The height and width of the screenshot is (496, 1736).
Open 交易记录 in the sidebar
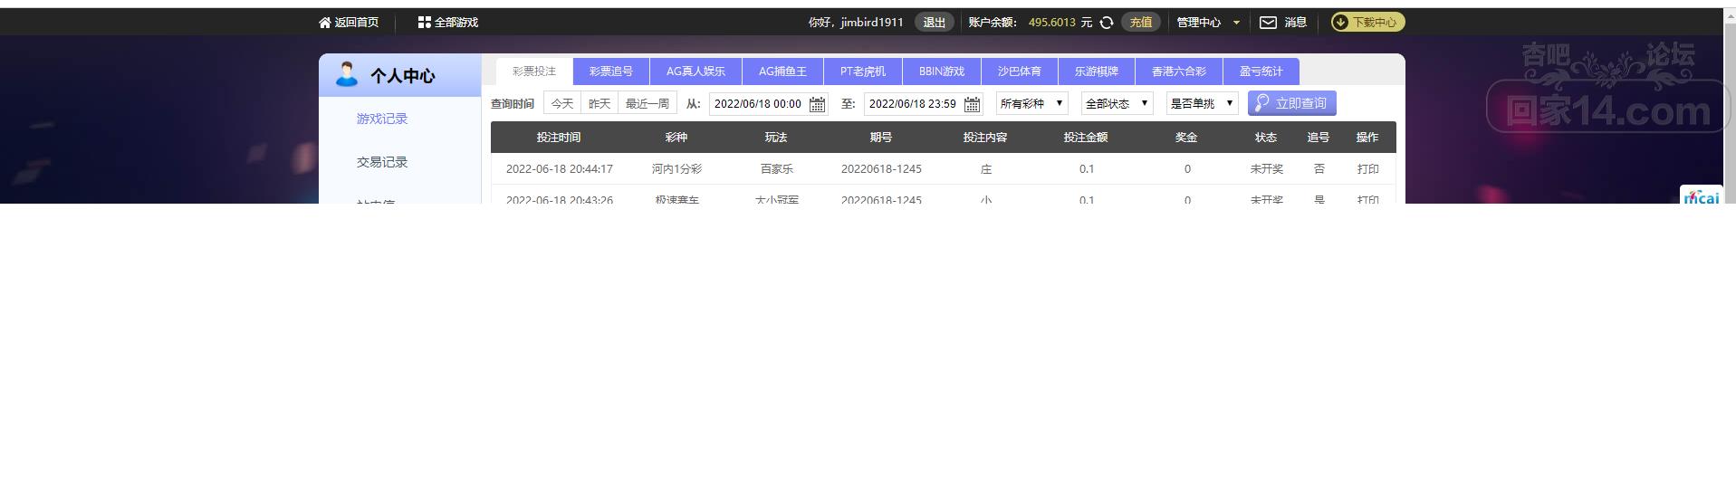coord(382,162)
